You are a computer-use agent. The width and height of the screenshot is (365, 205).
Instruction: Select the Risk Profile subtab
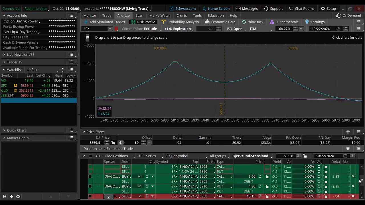[x=143, y=22]
